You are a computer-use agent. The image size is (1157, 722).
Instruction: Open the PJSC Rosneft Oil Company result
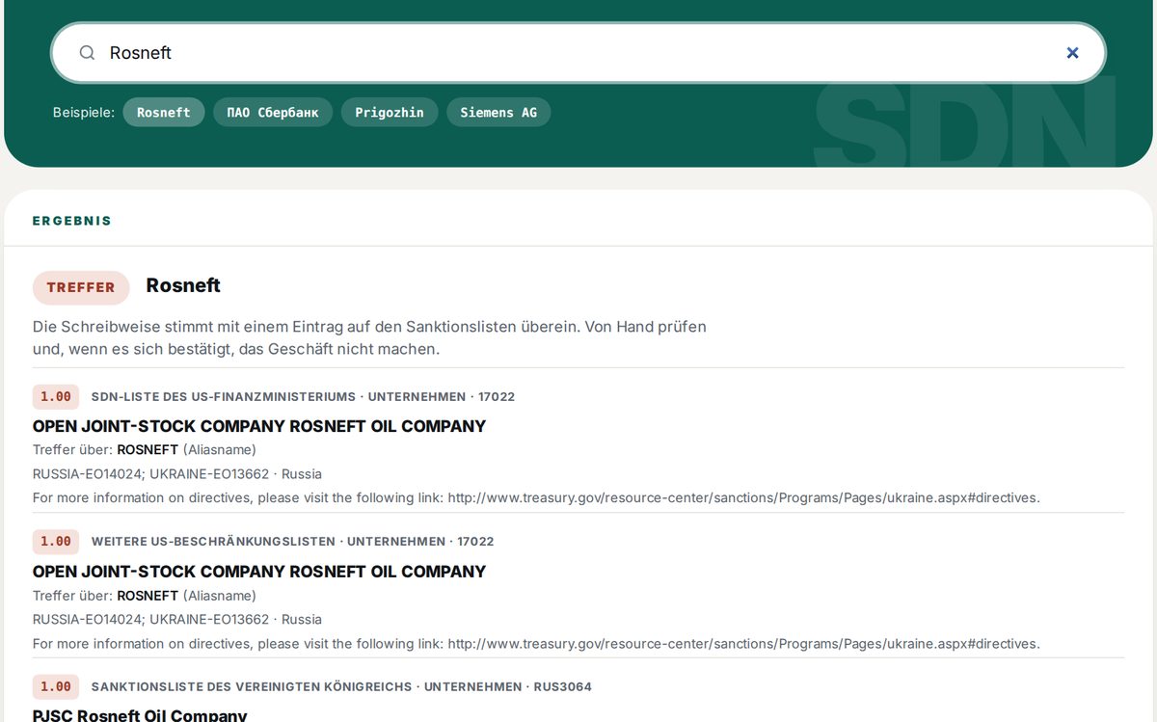click(x=140, y=715)
